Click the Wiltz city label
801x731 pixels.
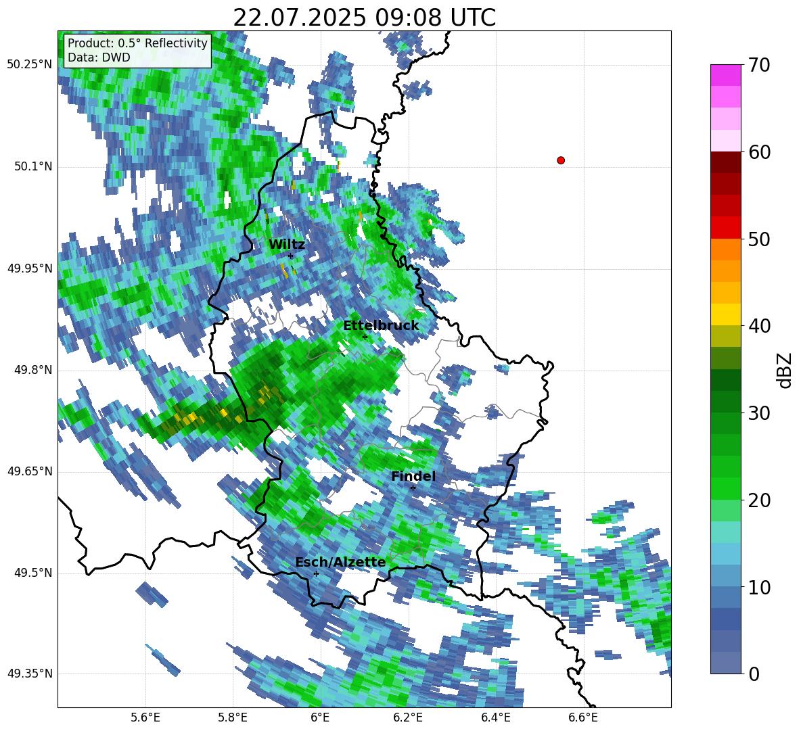(287, 245)
